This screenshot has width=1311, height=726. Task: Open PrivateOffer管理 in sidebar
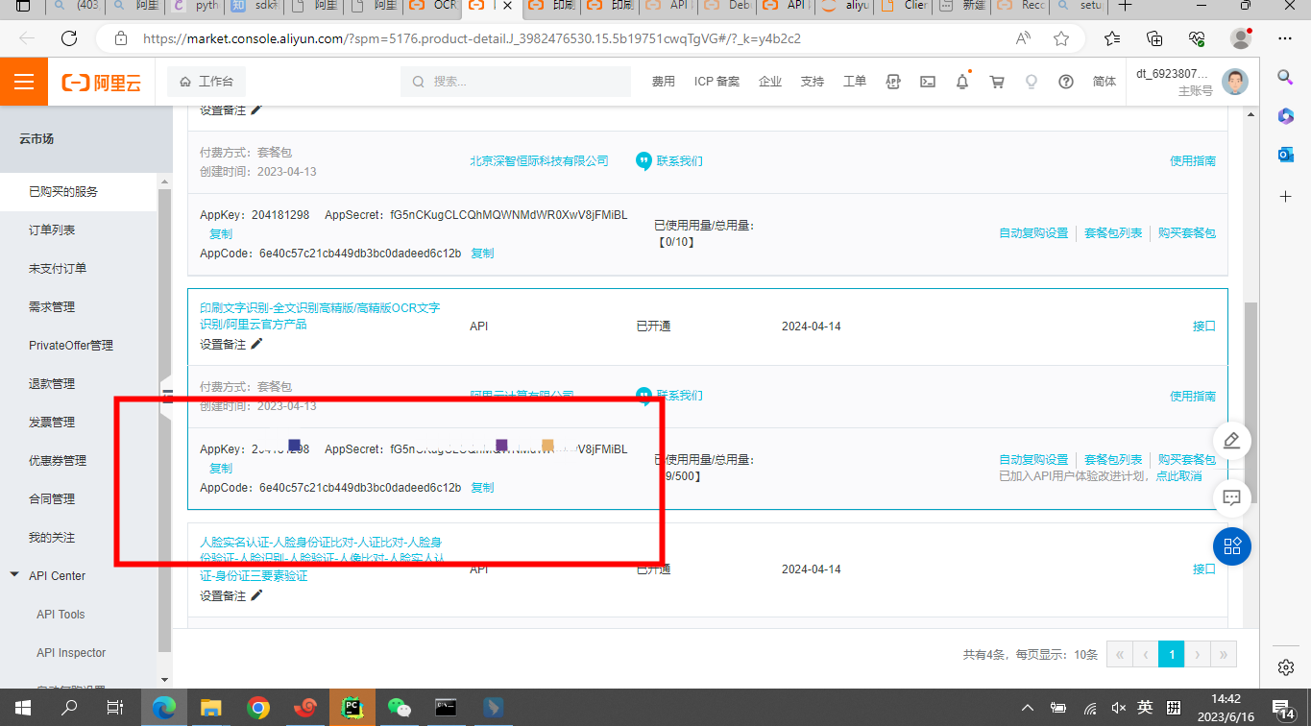[x=71, y=346]
